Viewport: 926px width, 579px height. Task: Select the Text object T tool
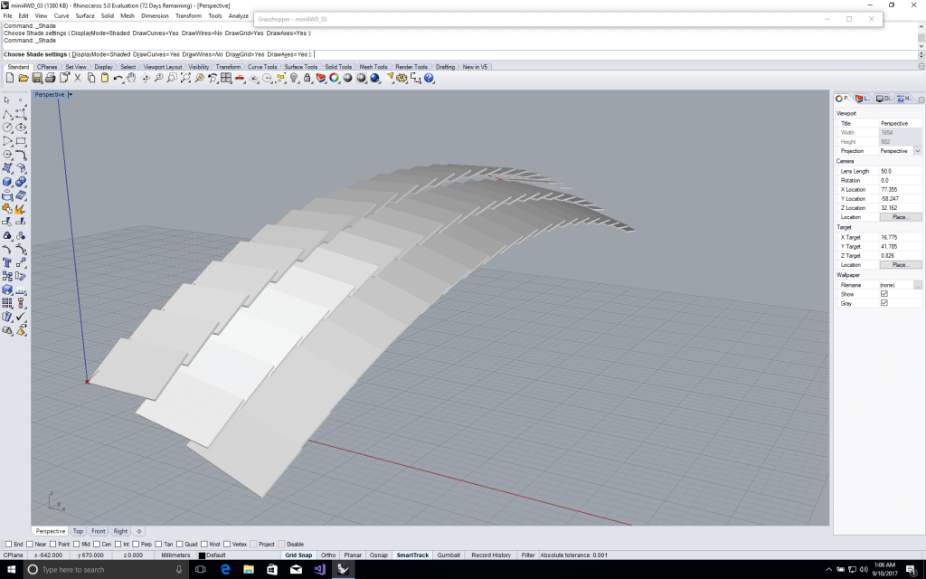pyautogui.click(x=7, y=263)
